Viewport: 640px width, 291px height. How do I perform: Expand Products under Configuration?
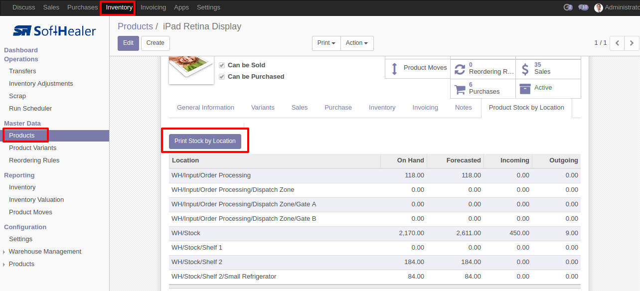point(21,264)
